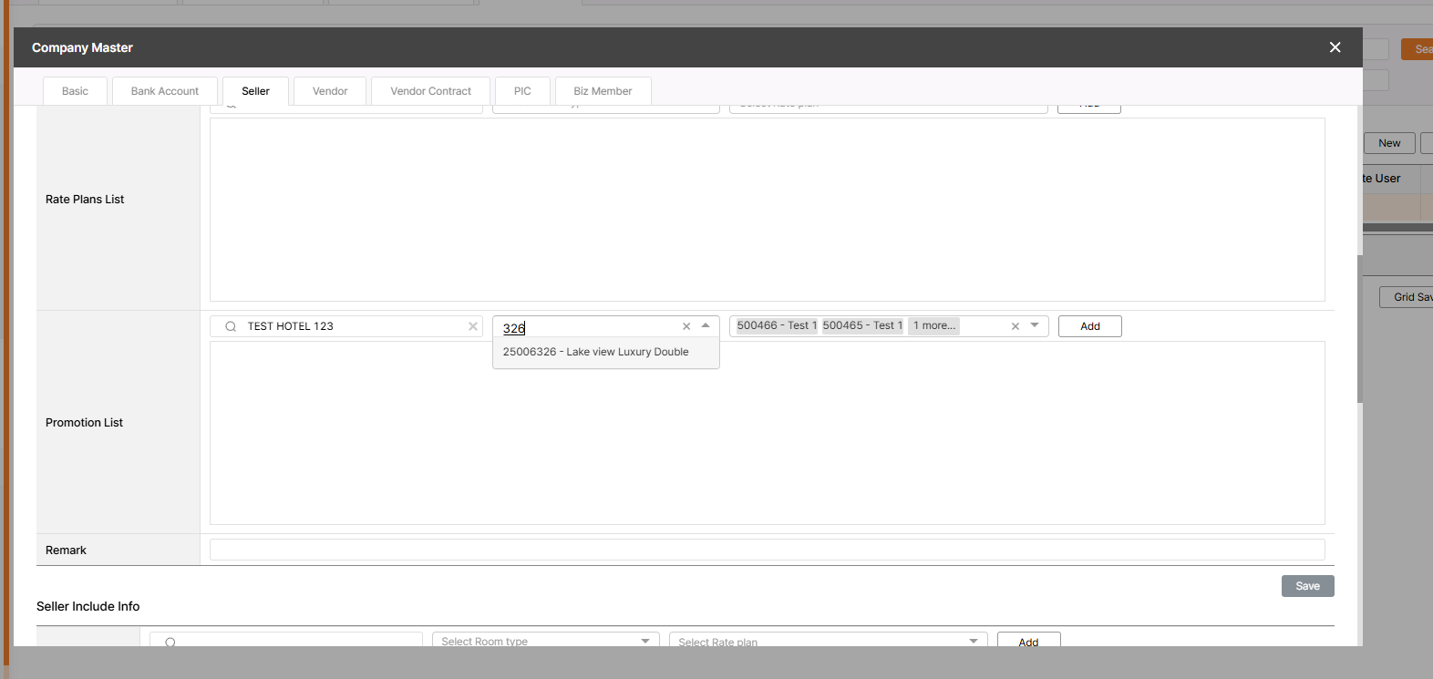Close the Company Master dialog
1433x679 pixels.
click(x=1335, y=47)
